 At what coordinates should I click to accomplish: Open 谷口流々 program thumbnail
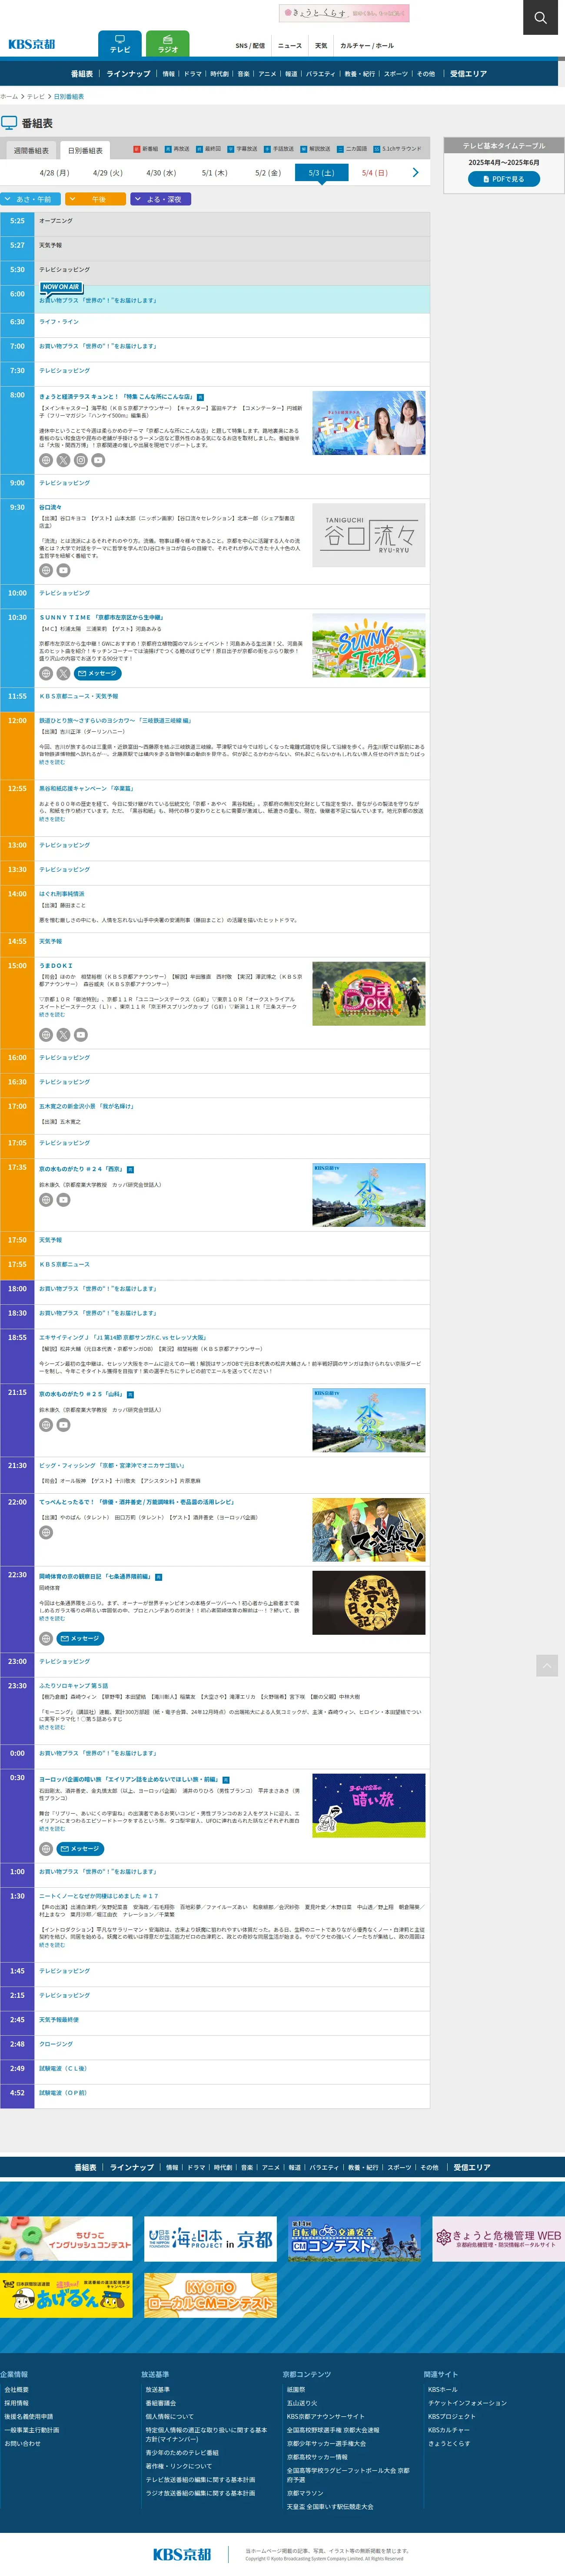coord(369,536)
